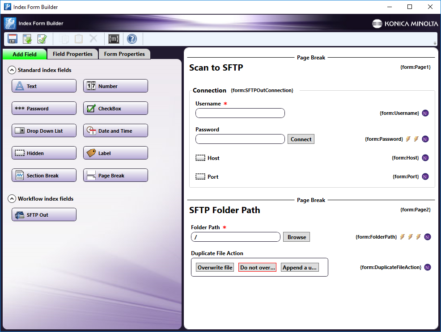Click the Username input field
441x332 pixels.
tap(240, 113)
